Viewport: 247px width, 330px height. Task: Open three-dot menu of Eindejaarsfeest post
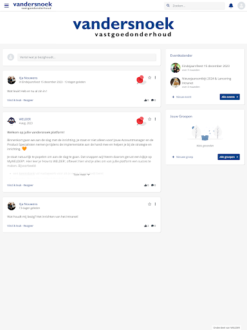coord(155,77)
